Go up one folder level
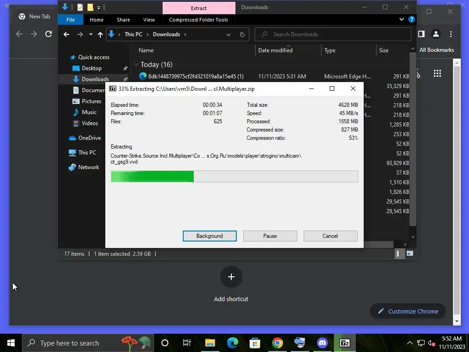Screen dimensions: 469x352 pyautogui.click(x=100, y=34)
